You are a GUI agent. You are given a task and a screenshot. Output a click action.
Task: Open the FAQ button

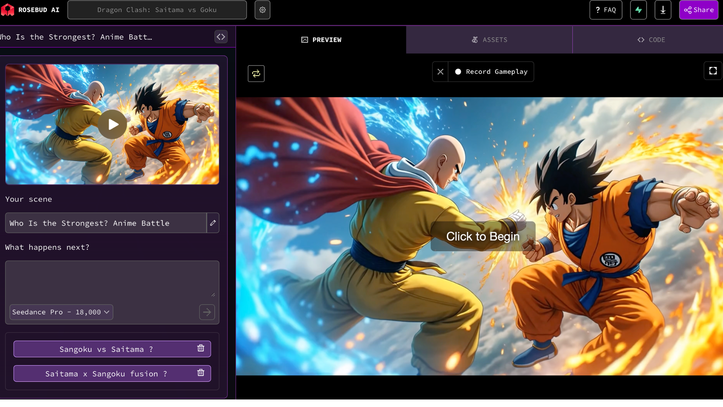coord(606,10)
